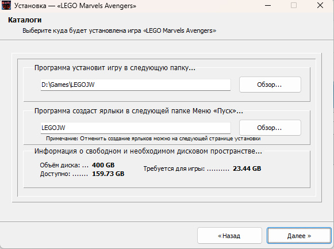Minimize the LEGO Marvels Avengers installer window

[x=268, y=5]
